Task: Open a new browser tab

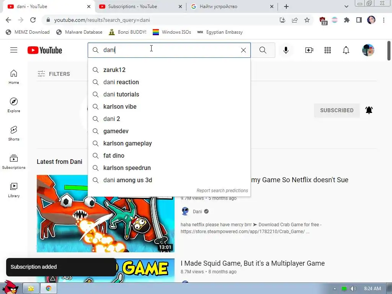Action: [286, 7]
